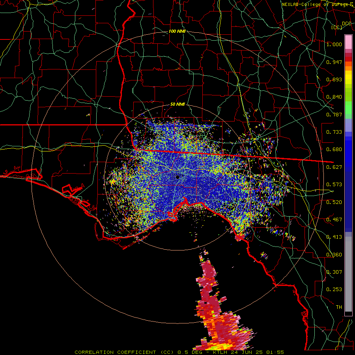The height and width of the screenshot is (355, 355).
Task: Click the 0.733 scale label
Action: pos(334,132)
